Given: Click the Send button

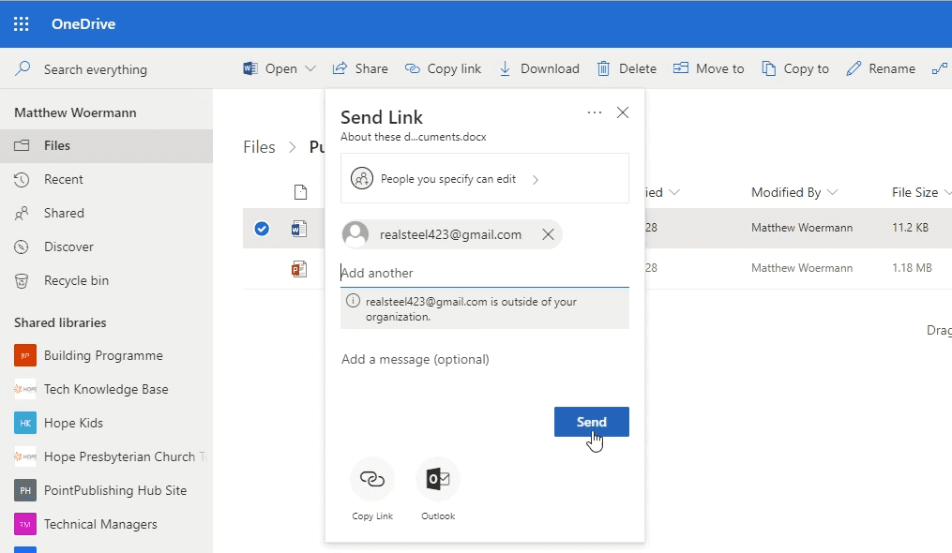Looking at the screenshot, I should pos(591,422).
